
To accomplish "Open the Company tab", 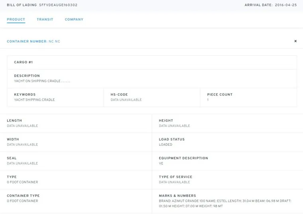I will [x=74, y=20].
